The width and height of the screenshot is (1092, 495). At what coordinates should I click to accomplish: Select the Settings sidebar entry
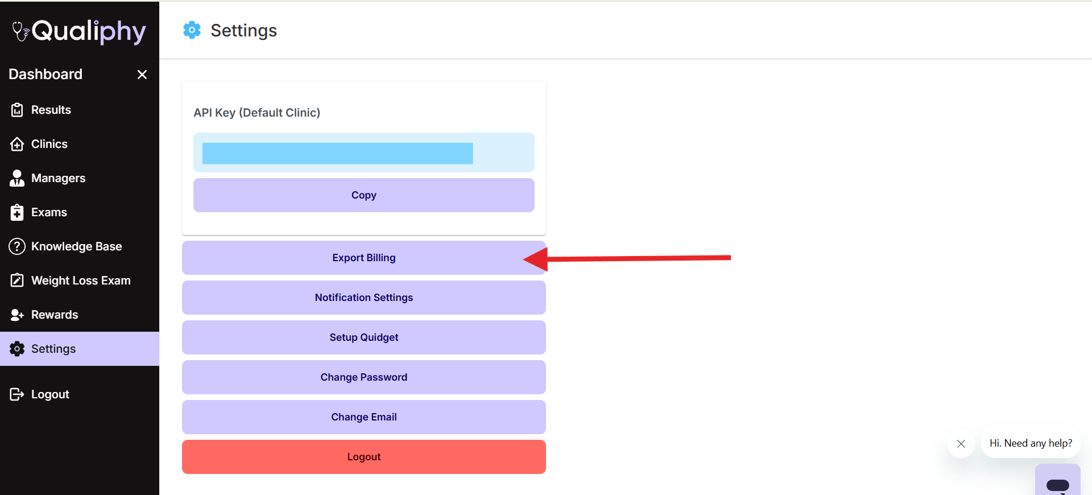pos(80,349)
